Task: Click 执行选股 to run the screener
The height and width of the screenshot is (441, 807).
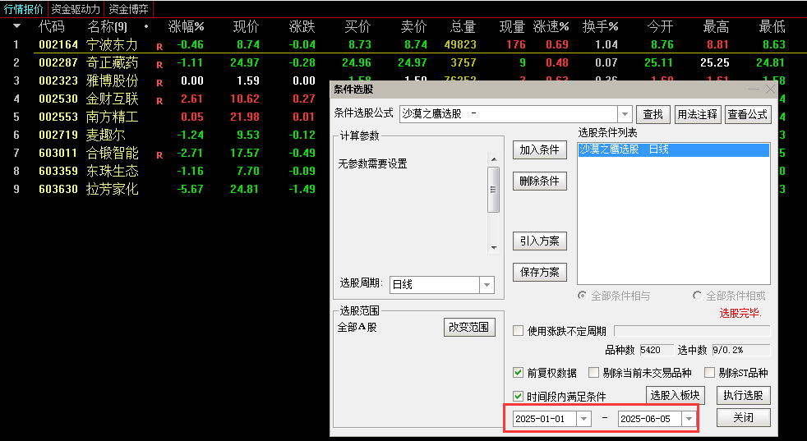Action: tap(743, 395)
